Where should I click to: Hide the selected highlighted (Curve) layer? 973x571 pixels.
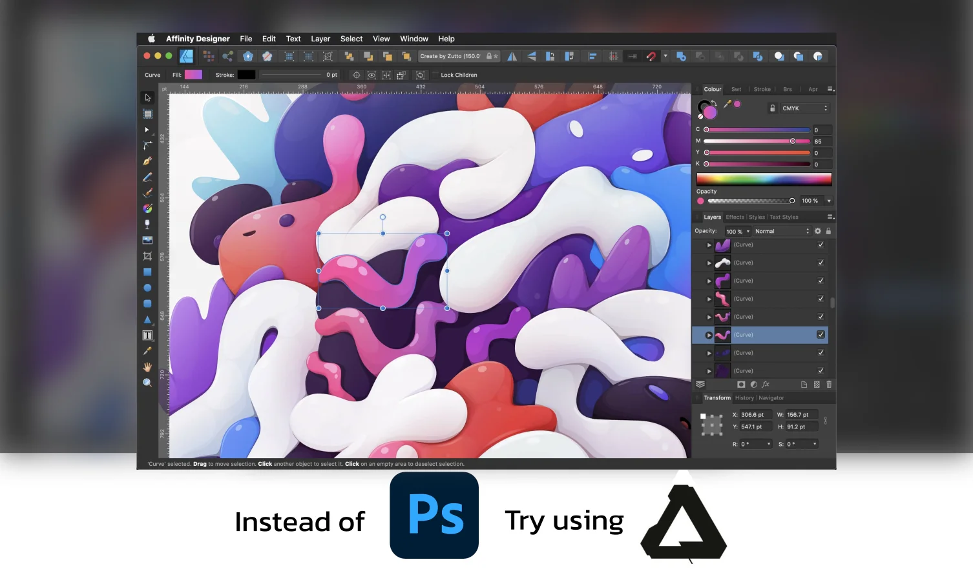point(821,335)
